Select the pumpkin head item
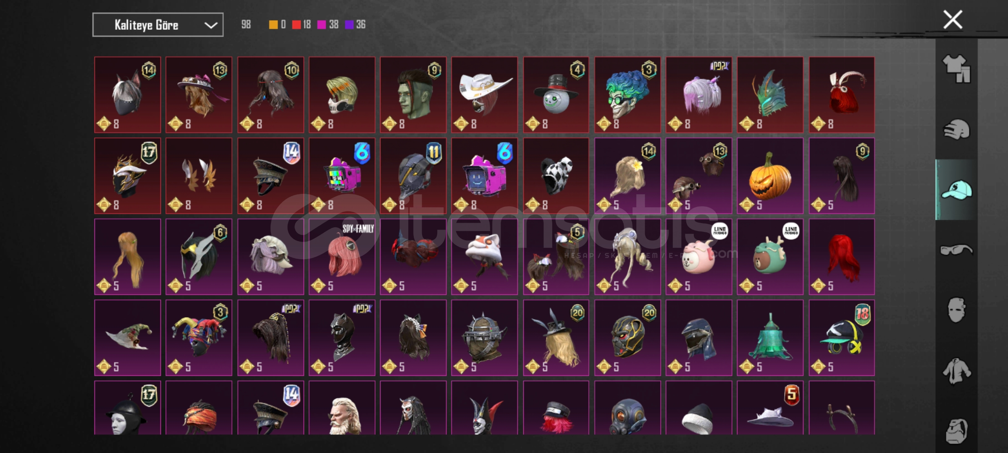Image resolution: width=1008 pixels, height=453 pixels. 770,176
